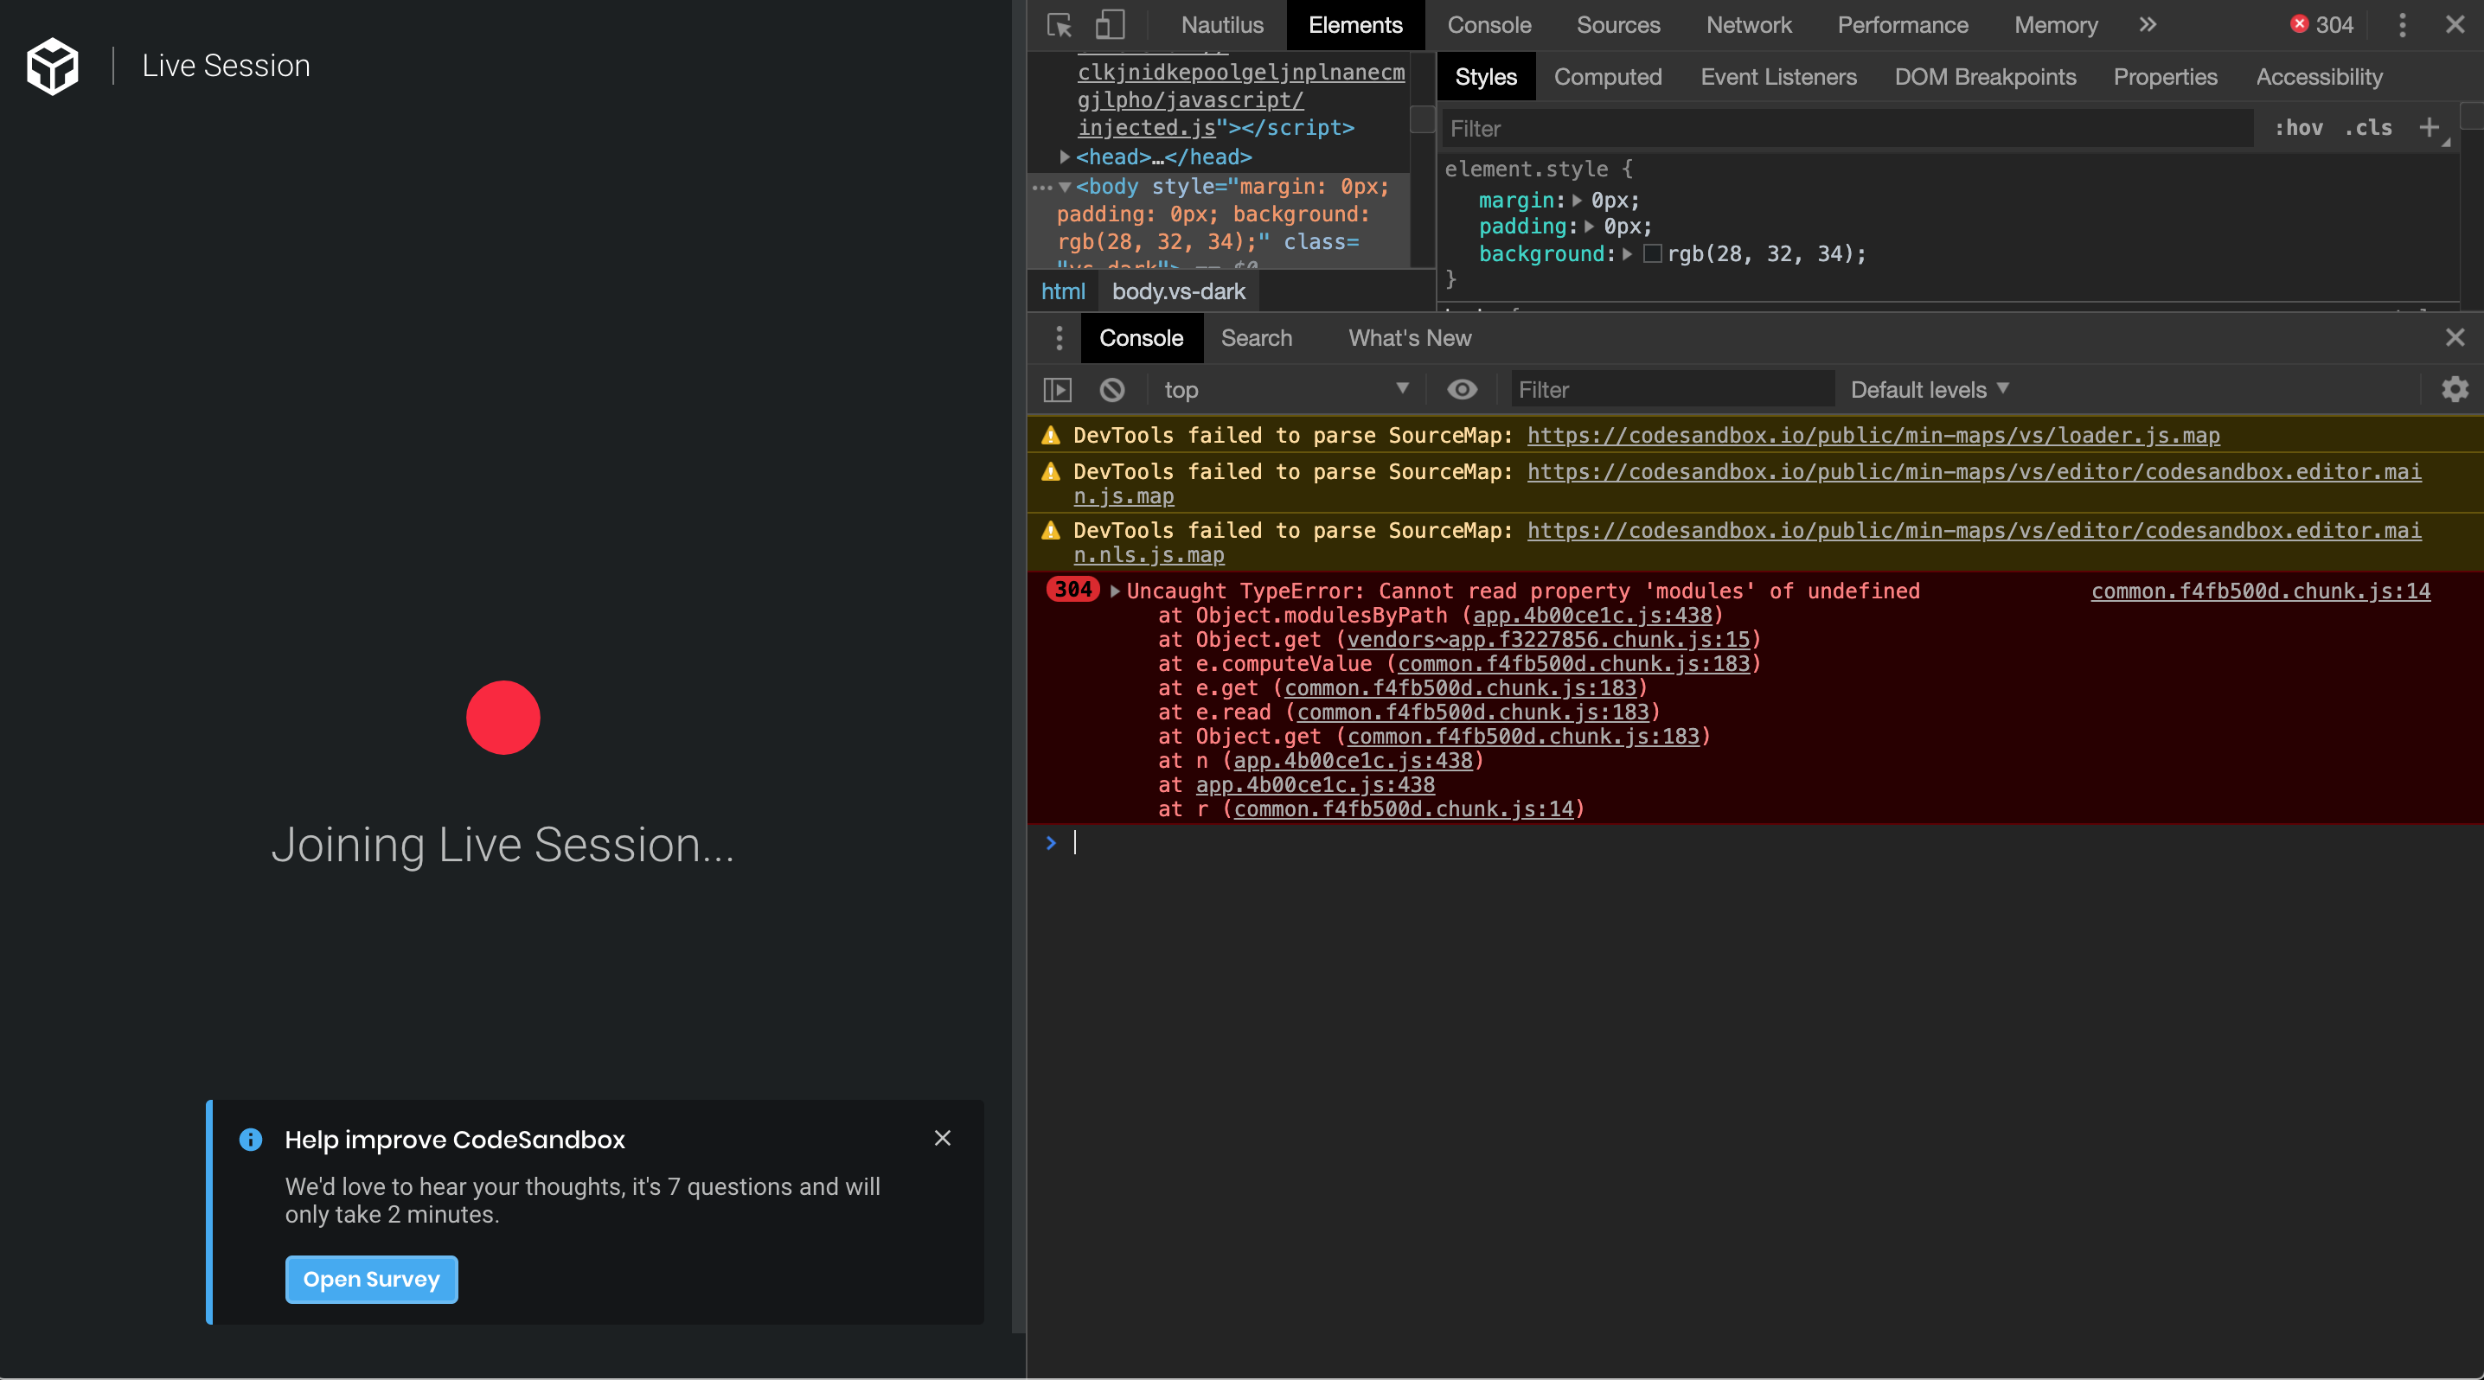Toggle the device toolbar icon
Image resolution: width=2484 pixels, height=1380 pixels.
(x=1109, y=26)
